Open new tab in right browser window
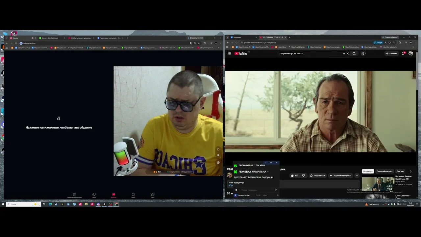 tap(289, 37)
